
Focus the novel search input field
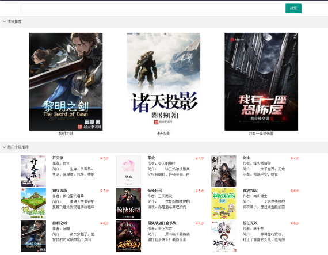[x=151, y=9]
